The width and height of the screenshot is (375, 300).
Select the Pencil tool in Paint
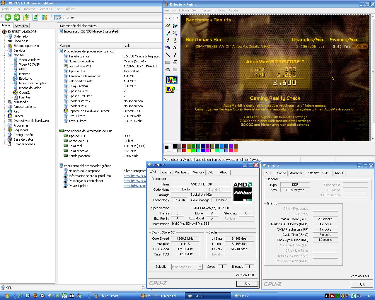(168, 40)
